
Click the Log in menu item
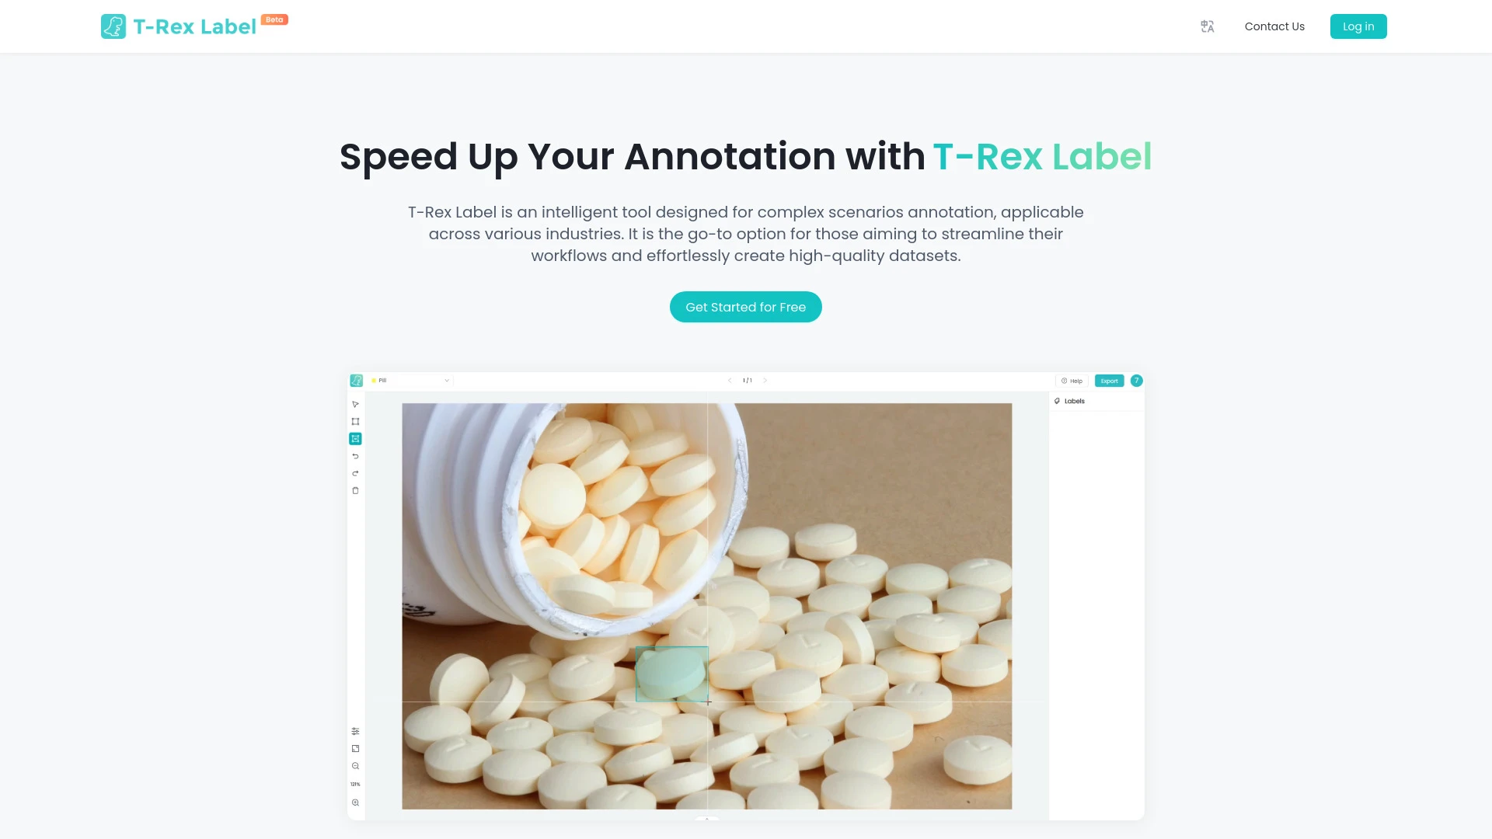click(x=1358, y=26)
